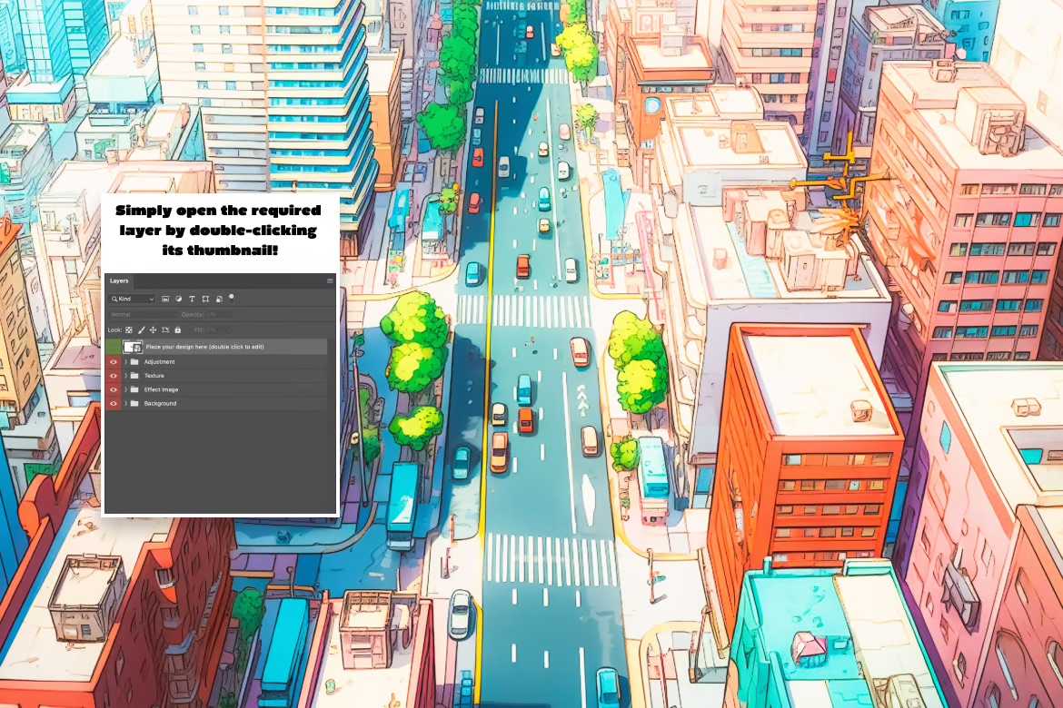
Task: Filter layers by type (T) icon
Action: click(192, 299)
